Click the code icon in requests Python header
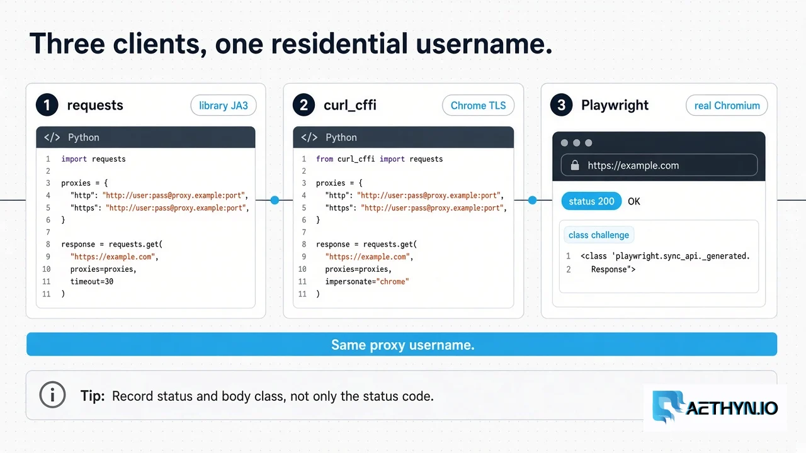The width and height of the screenshot is (806, 453). [x=51, y=137]
